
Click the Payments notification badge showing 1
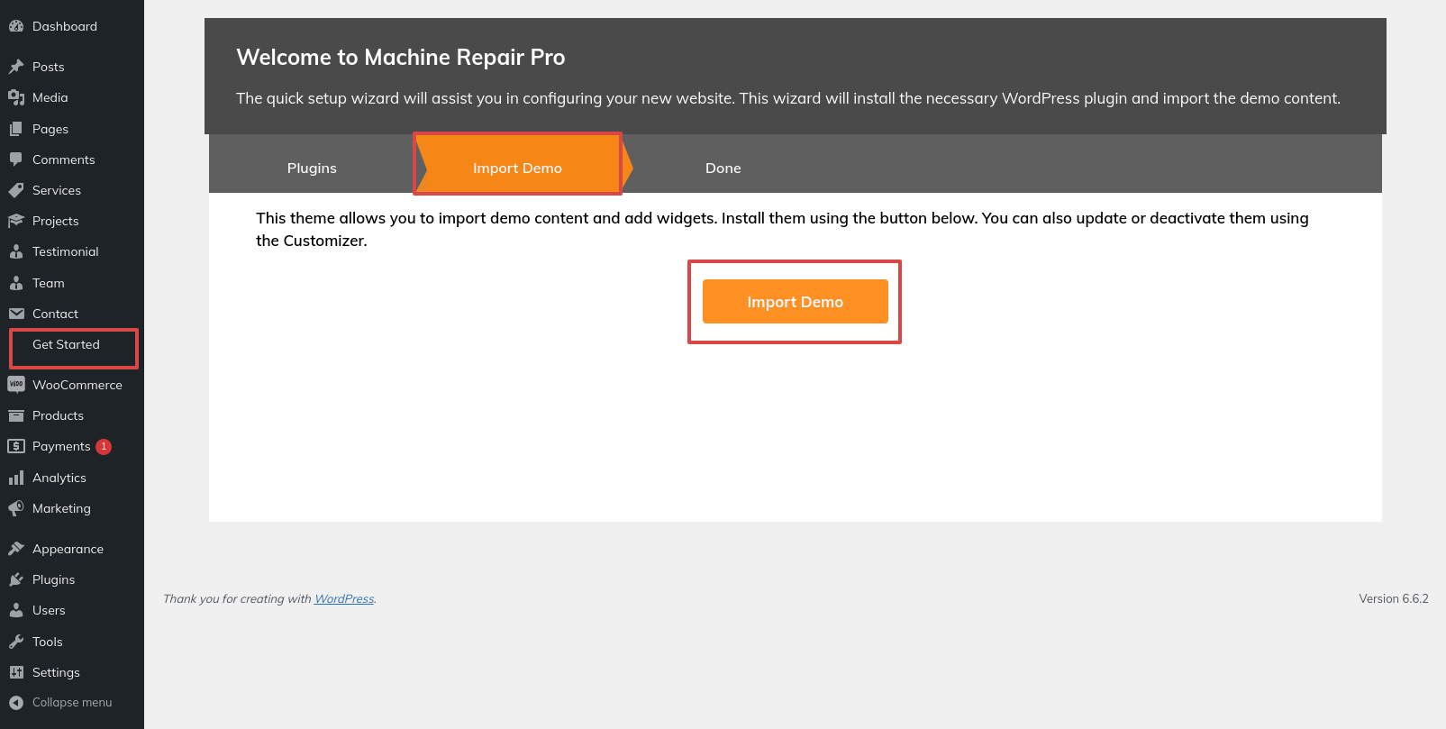[104, 446]
